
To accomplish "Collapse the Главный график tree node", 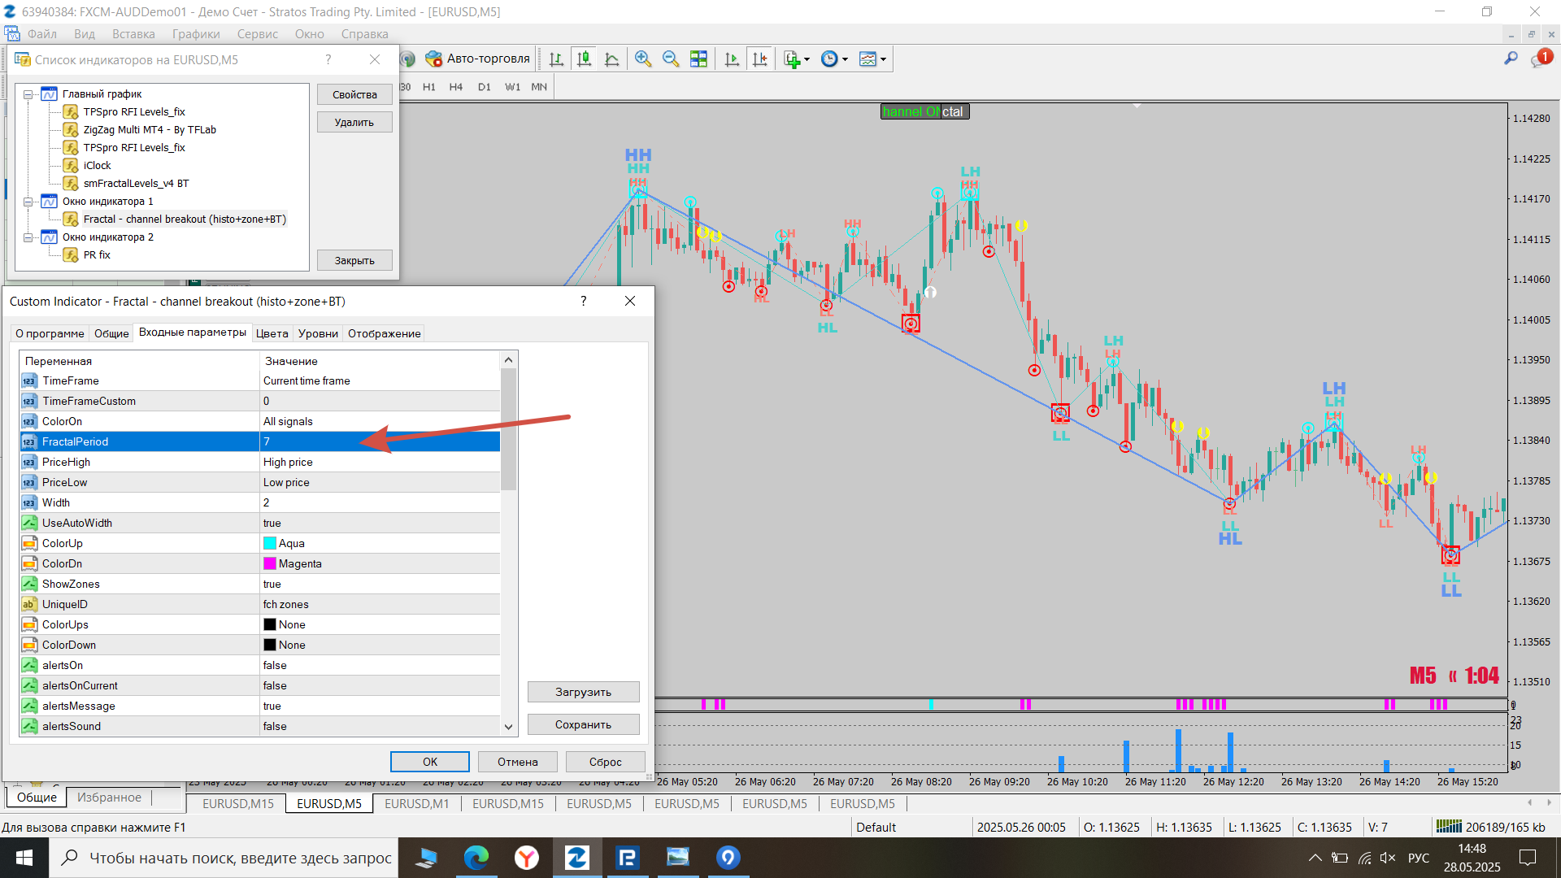I will pos(28,94).
